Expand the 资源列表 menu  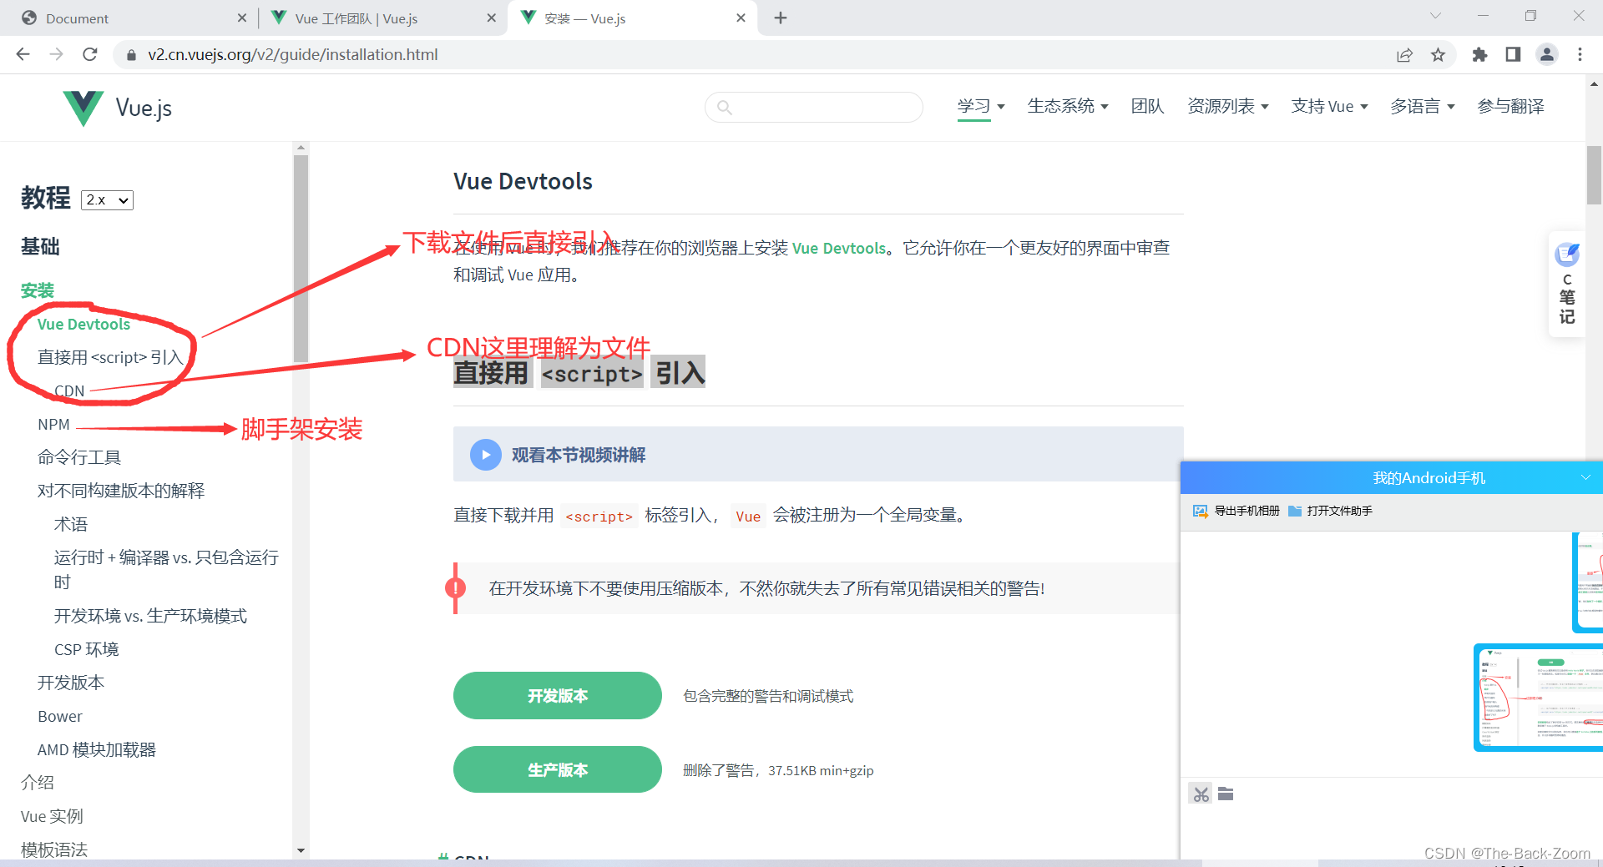[1228, 106]
